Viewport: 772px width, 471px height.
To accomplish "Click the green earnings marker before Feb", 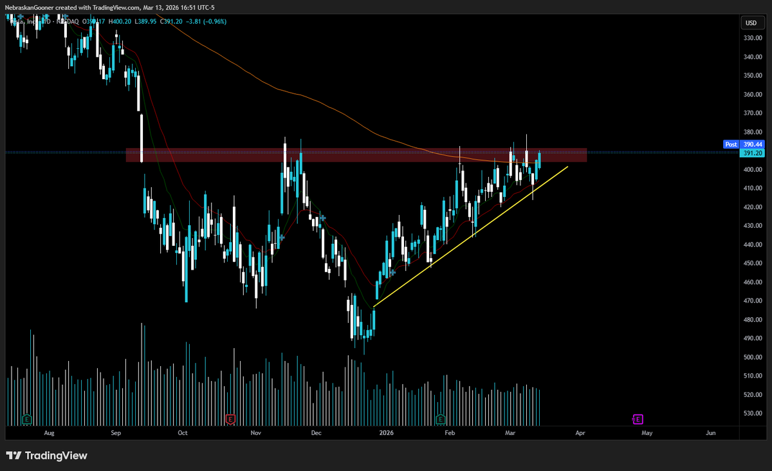I will [441, 420].
